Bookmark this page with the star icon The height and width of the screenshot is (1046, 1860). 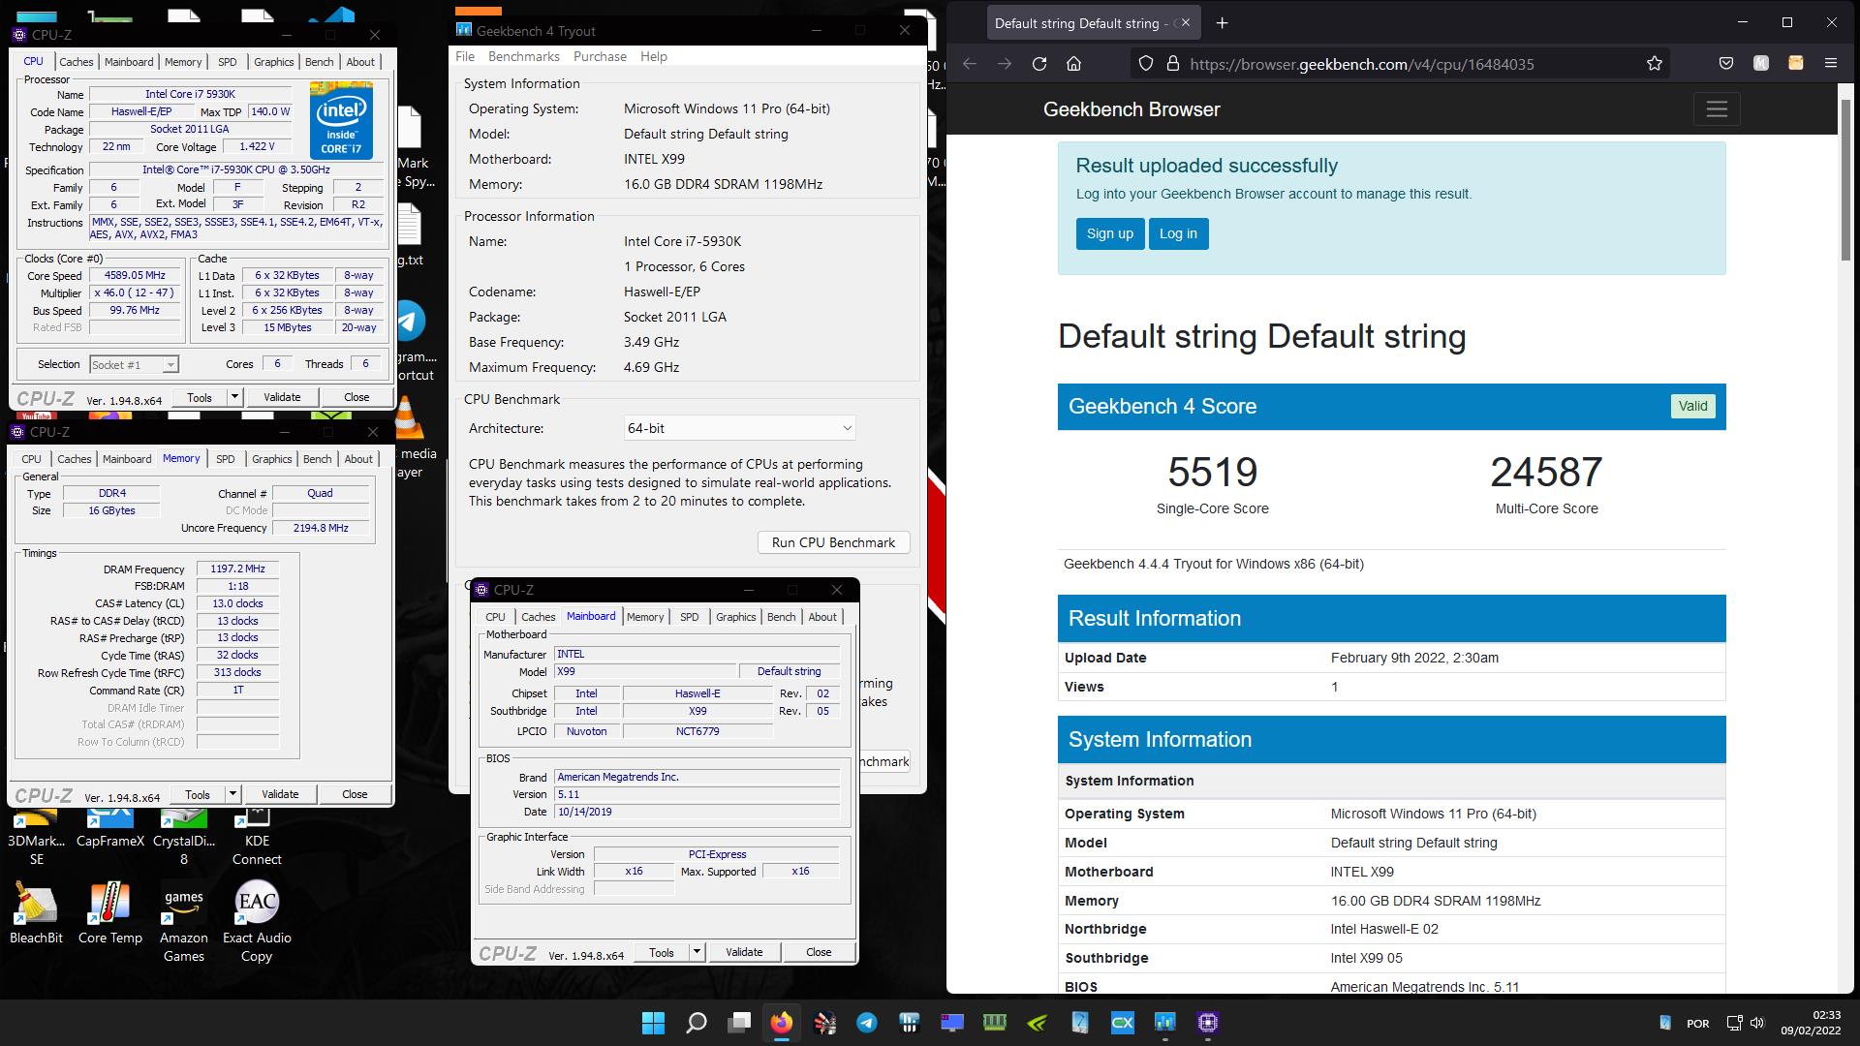tap(1654, 64)
